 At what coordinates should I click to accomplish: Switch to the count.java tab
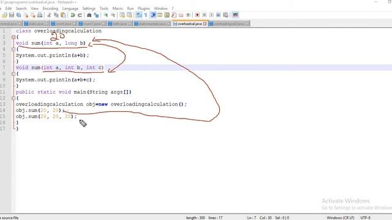[63, 24]
